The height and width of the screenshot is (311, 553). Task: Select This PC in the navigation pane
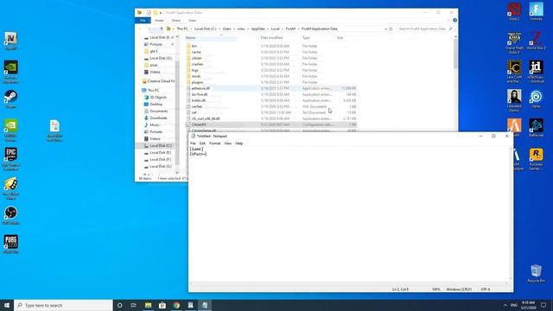pos(153,90)
